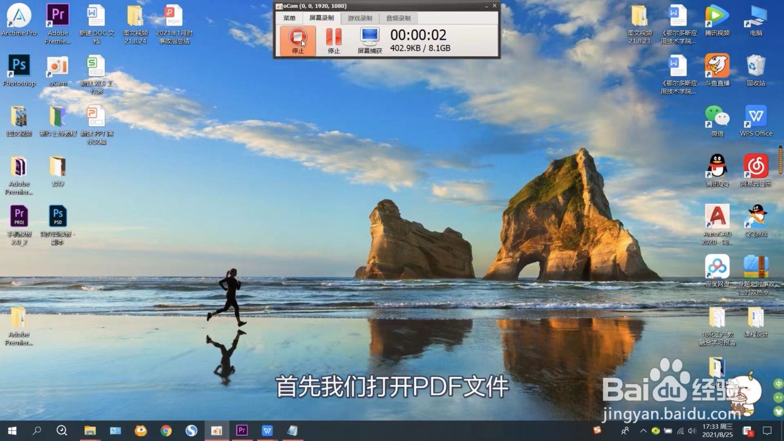
Task: Select the 专题之时事政治时政热点 archive
Action: point(756,275)
